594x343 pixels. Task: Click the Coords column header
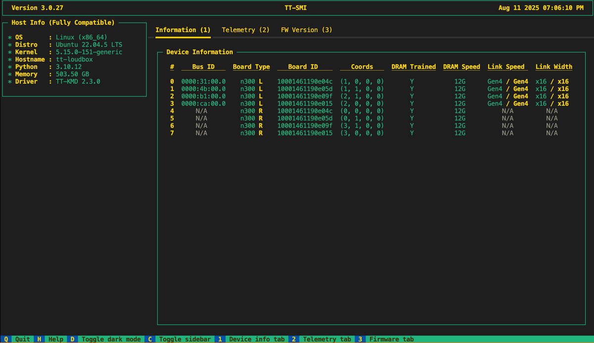362,67
